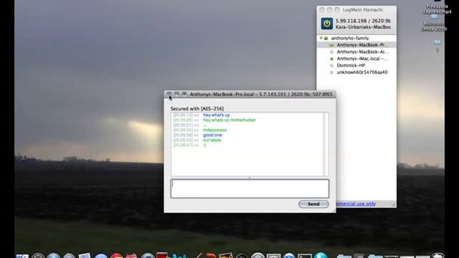Click the Microsoft Office 2010 desktop icon
Screen dimensions: 459x258
434,22
